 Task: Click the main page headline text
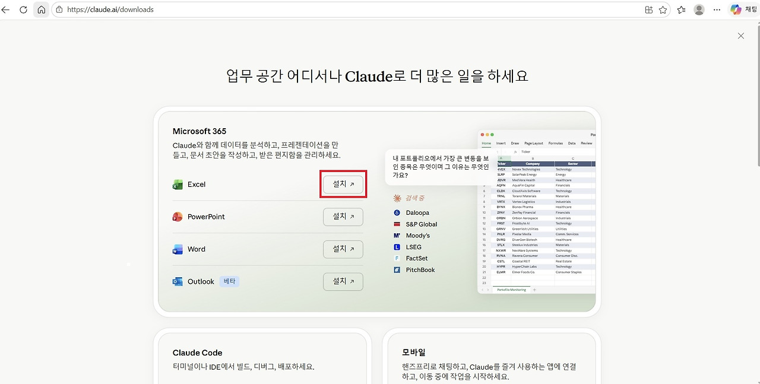click(377, 76)
